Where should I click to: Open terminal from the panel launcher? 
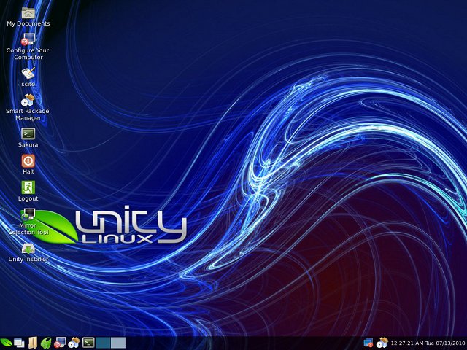[x=88, y=343]
